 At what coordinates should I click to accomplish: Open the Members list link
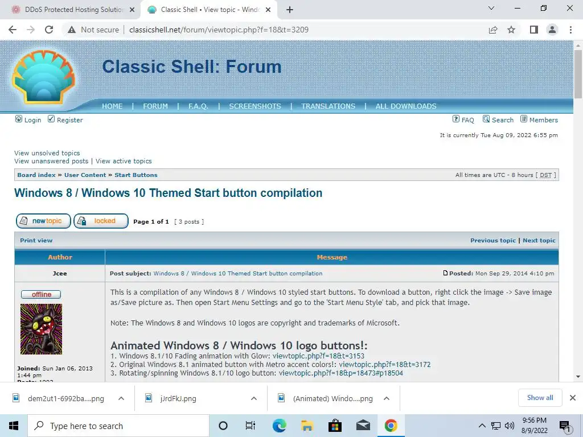539,119
